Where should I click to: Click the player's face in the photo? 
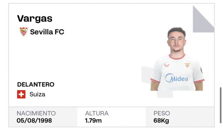(176, 42)
